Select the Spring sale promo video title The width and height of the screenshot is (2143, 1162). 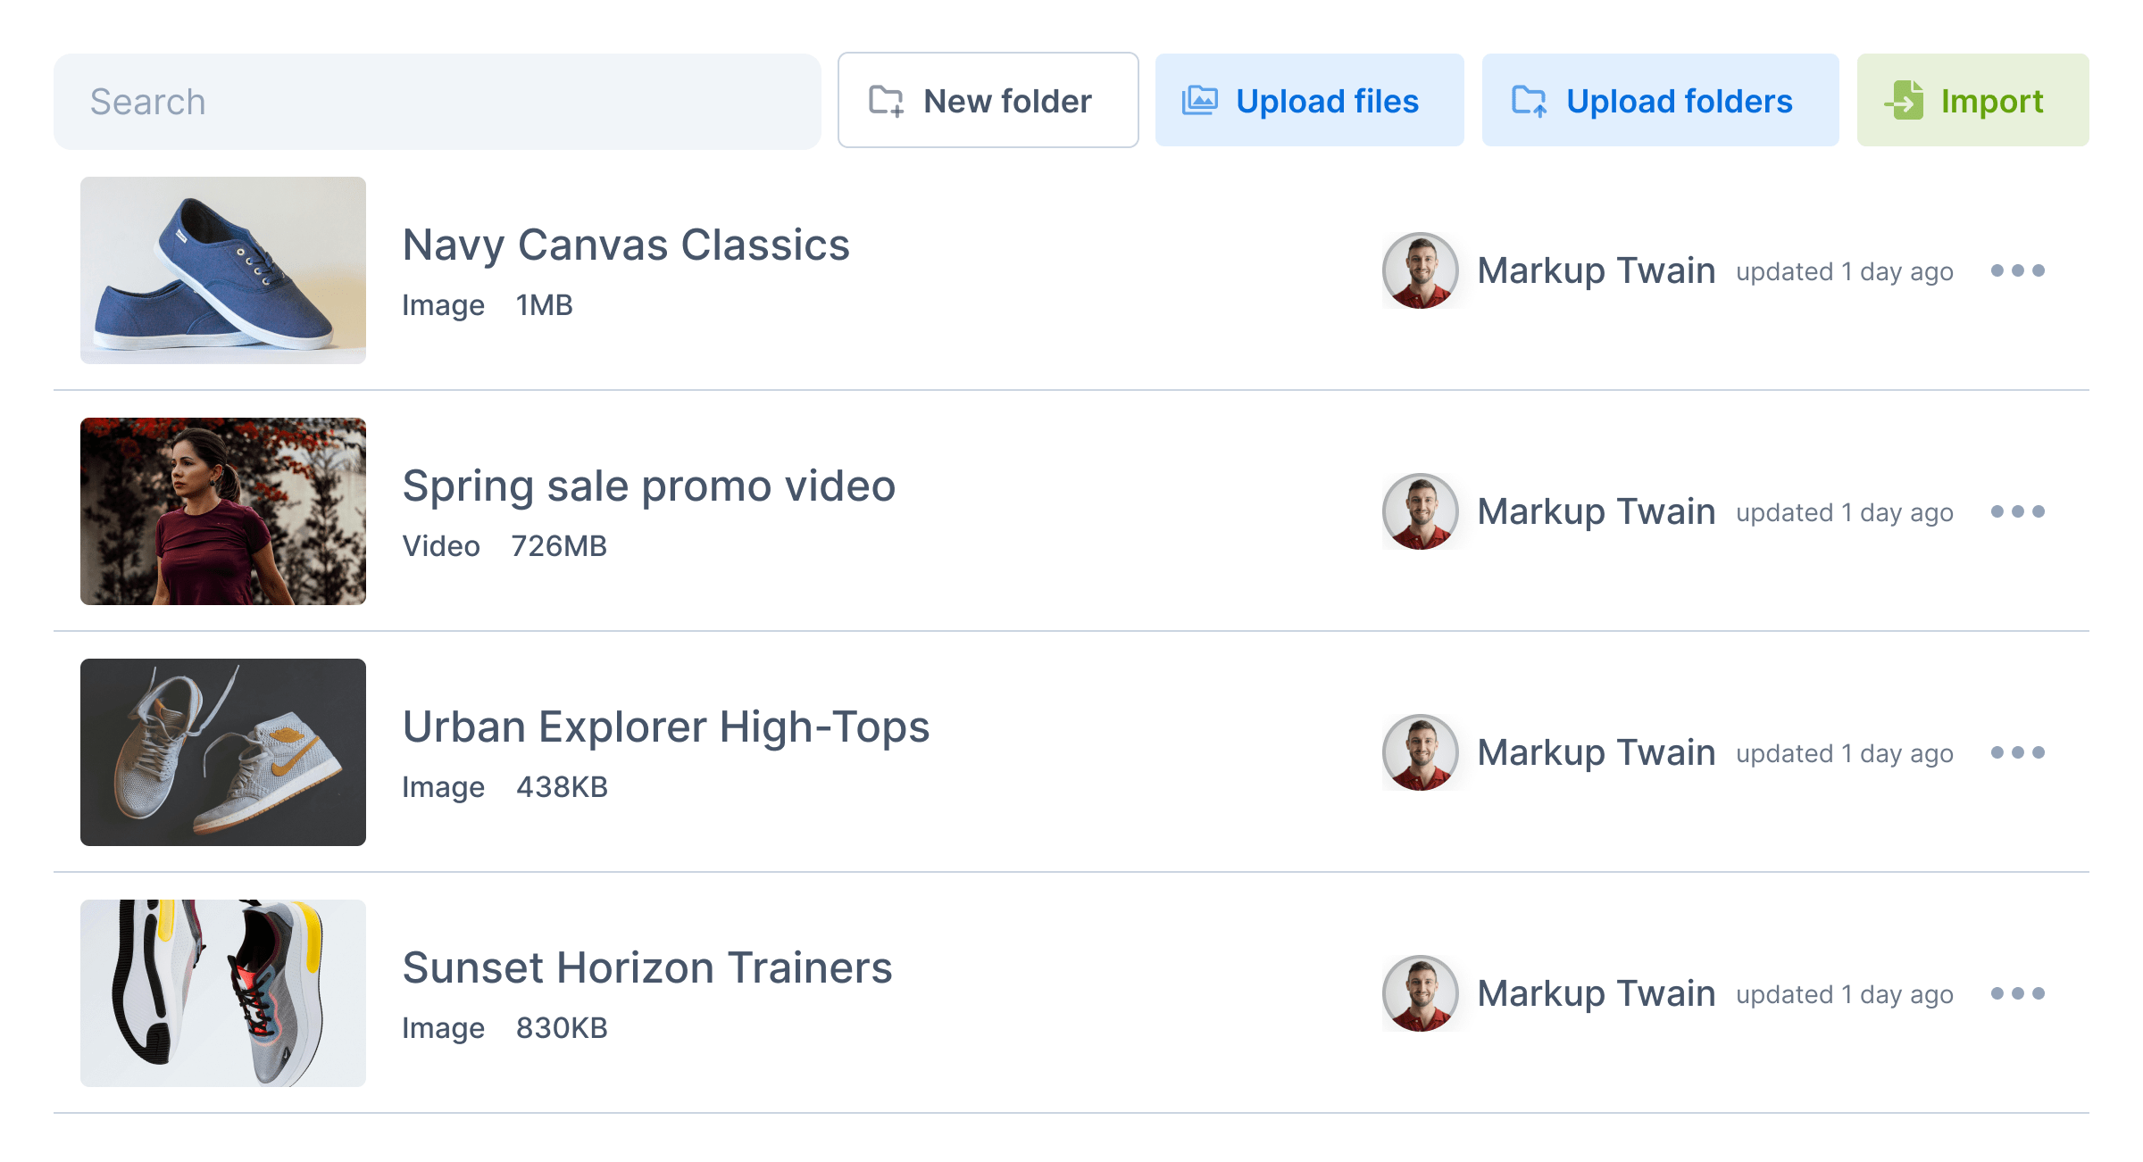[x=649, y=486]
